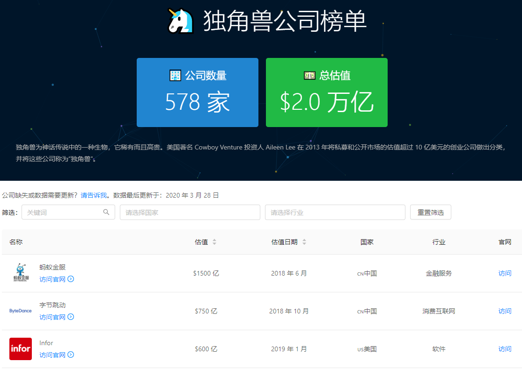Open 访问官网 link under 字节跳动
522x369 pixels.
click(52, 317)
